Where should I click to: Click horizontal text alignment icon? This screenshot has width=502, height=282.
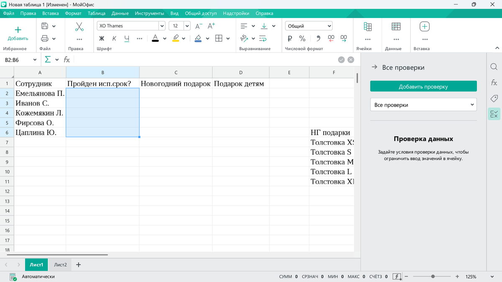[x=244, y=26]
